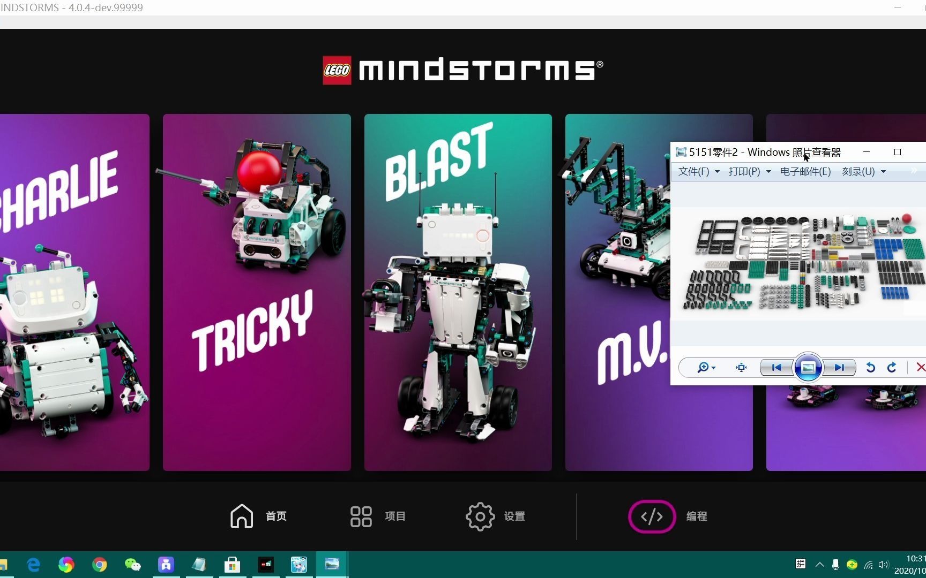Open network Wi-Fi tray icon
Image resolution: width=926 pixels, height=578 pixels.
tap(868, 565)
